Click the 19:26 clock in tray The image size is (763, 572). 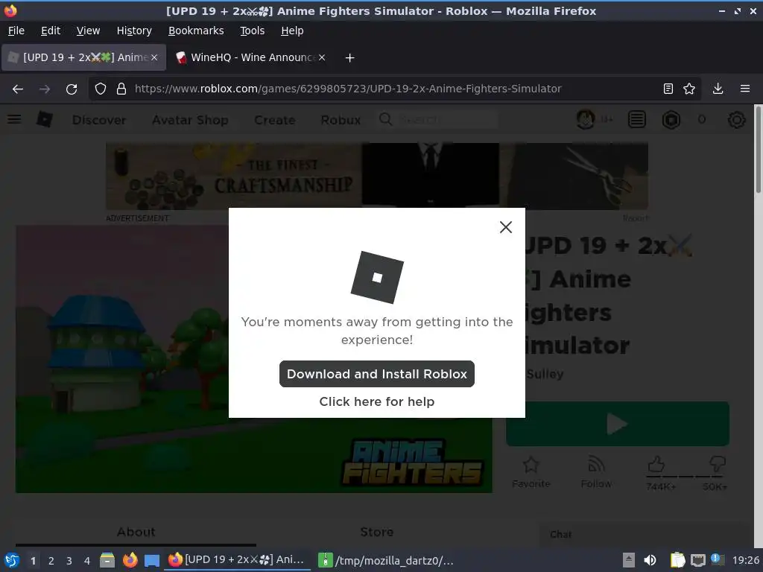[745, 561]
